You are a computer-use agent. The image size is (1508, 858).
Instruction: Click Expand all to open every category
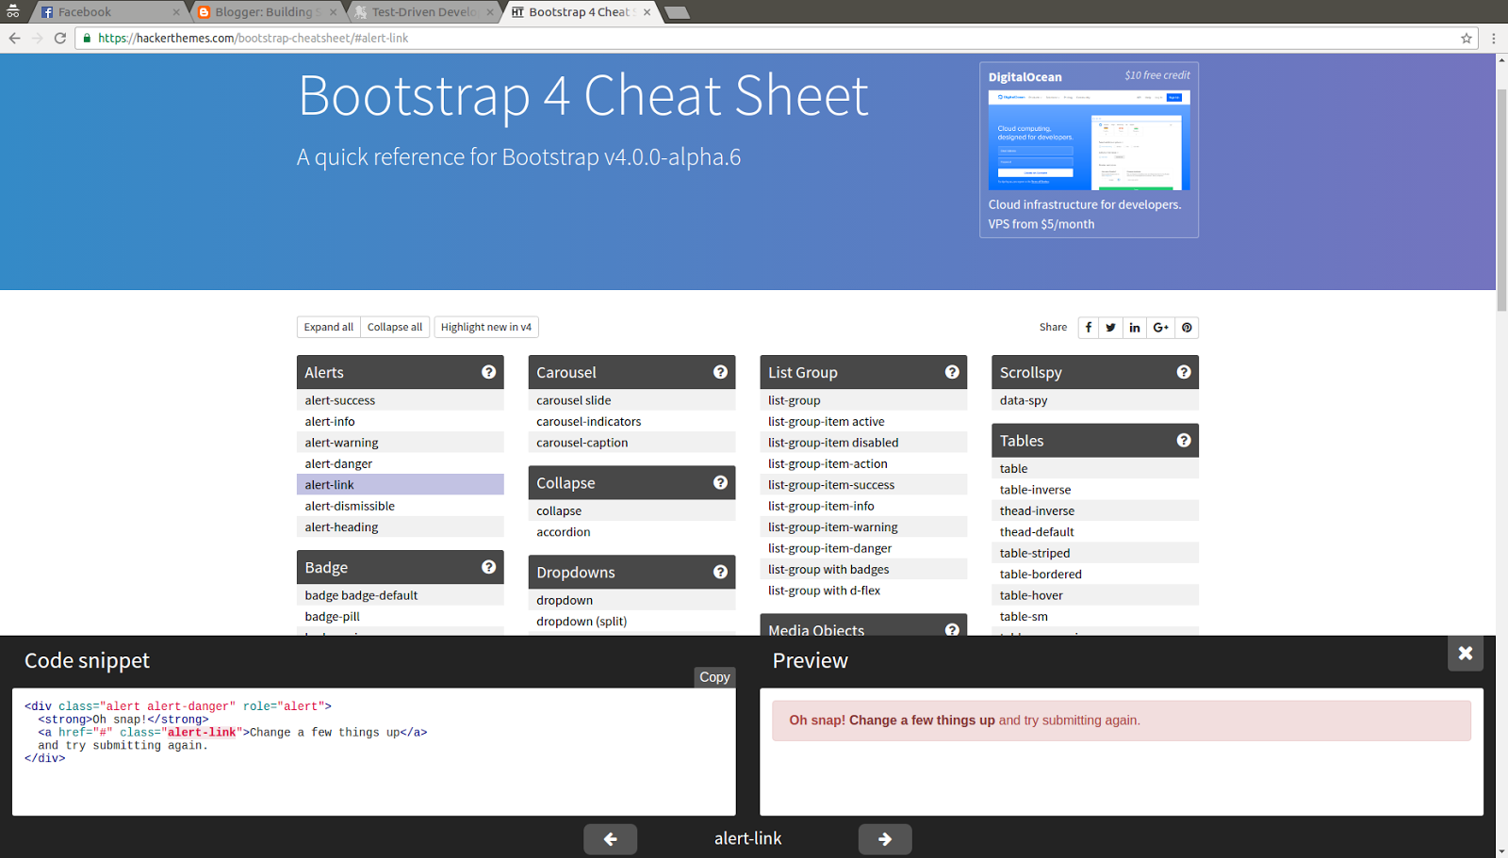[x=328, y=327]
